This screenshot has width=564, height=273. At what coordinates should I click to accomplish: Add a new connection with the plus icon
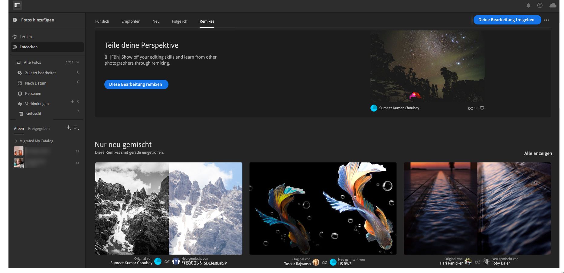click(x=72, y=101)
